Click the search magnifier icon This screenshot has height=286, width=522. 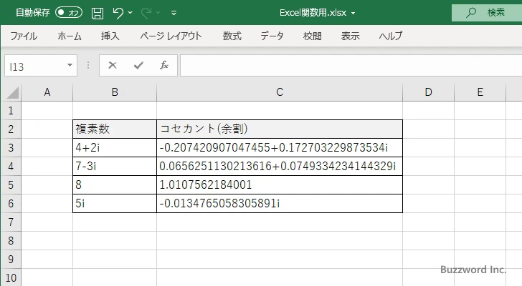tap(470, 13)
